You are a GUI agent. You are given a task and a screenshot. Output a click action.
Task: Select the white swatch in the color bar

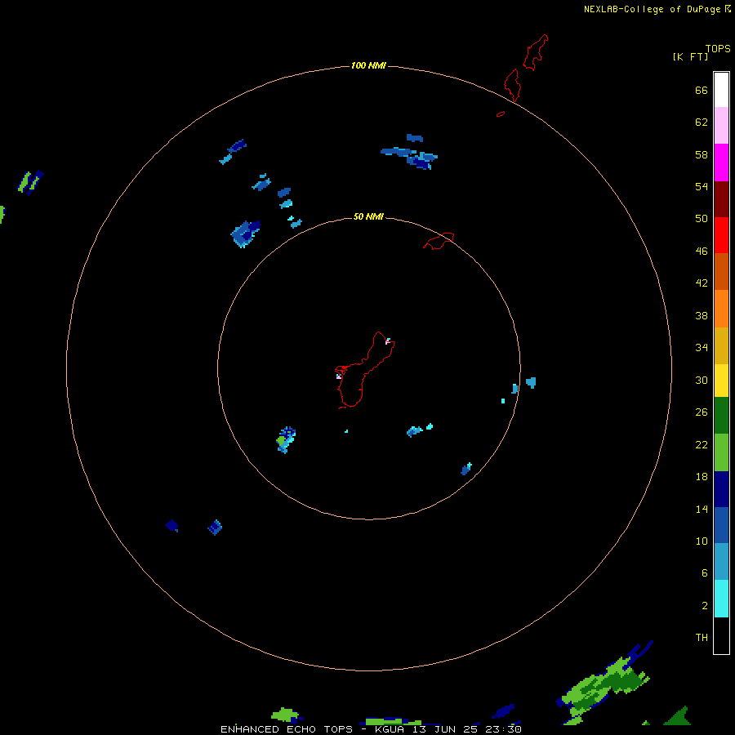tap(721, 90)
